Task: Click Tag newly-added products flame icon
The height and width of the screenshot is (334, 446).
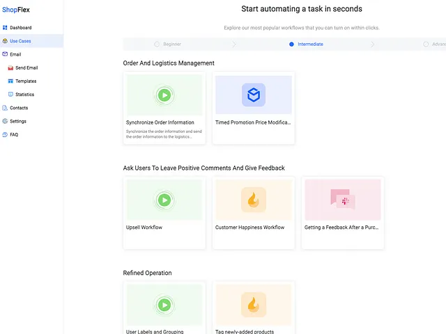Action: coord(254,305)
